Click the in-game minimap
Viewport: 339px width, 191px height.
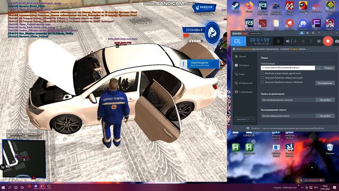[24, 159]
